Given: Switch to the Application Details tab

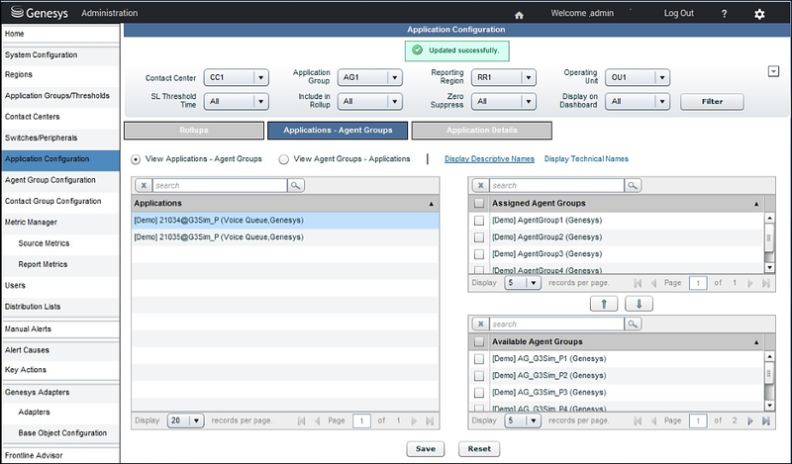Looking at the screenshot, I should point(482,131).
